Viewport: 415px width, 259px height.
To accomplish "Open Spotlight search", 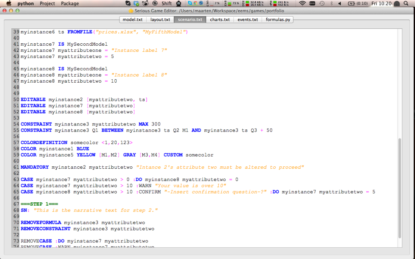I will tap(406, 3).
